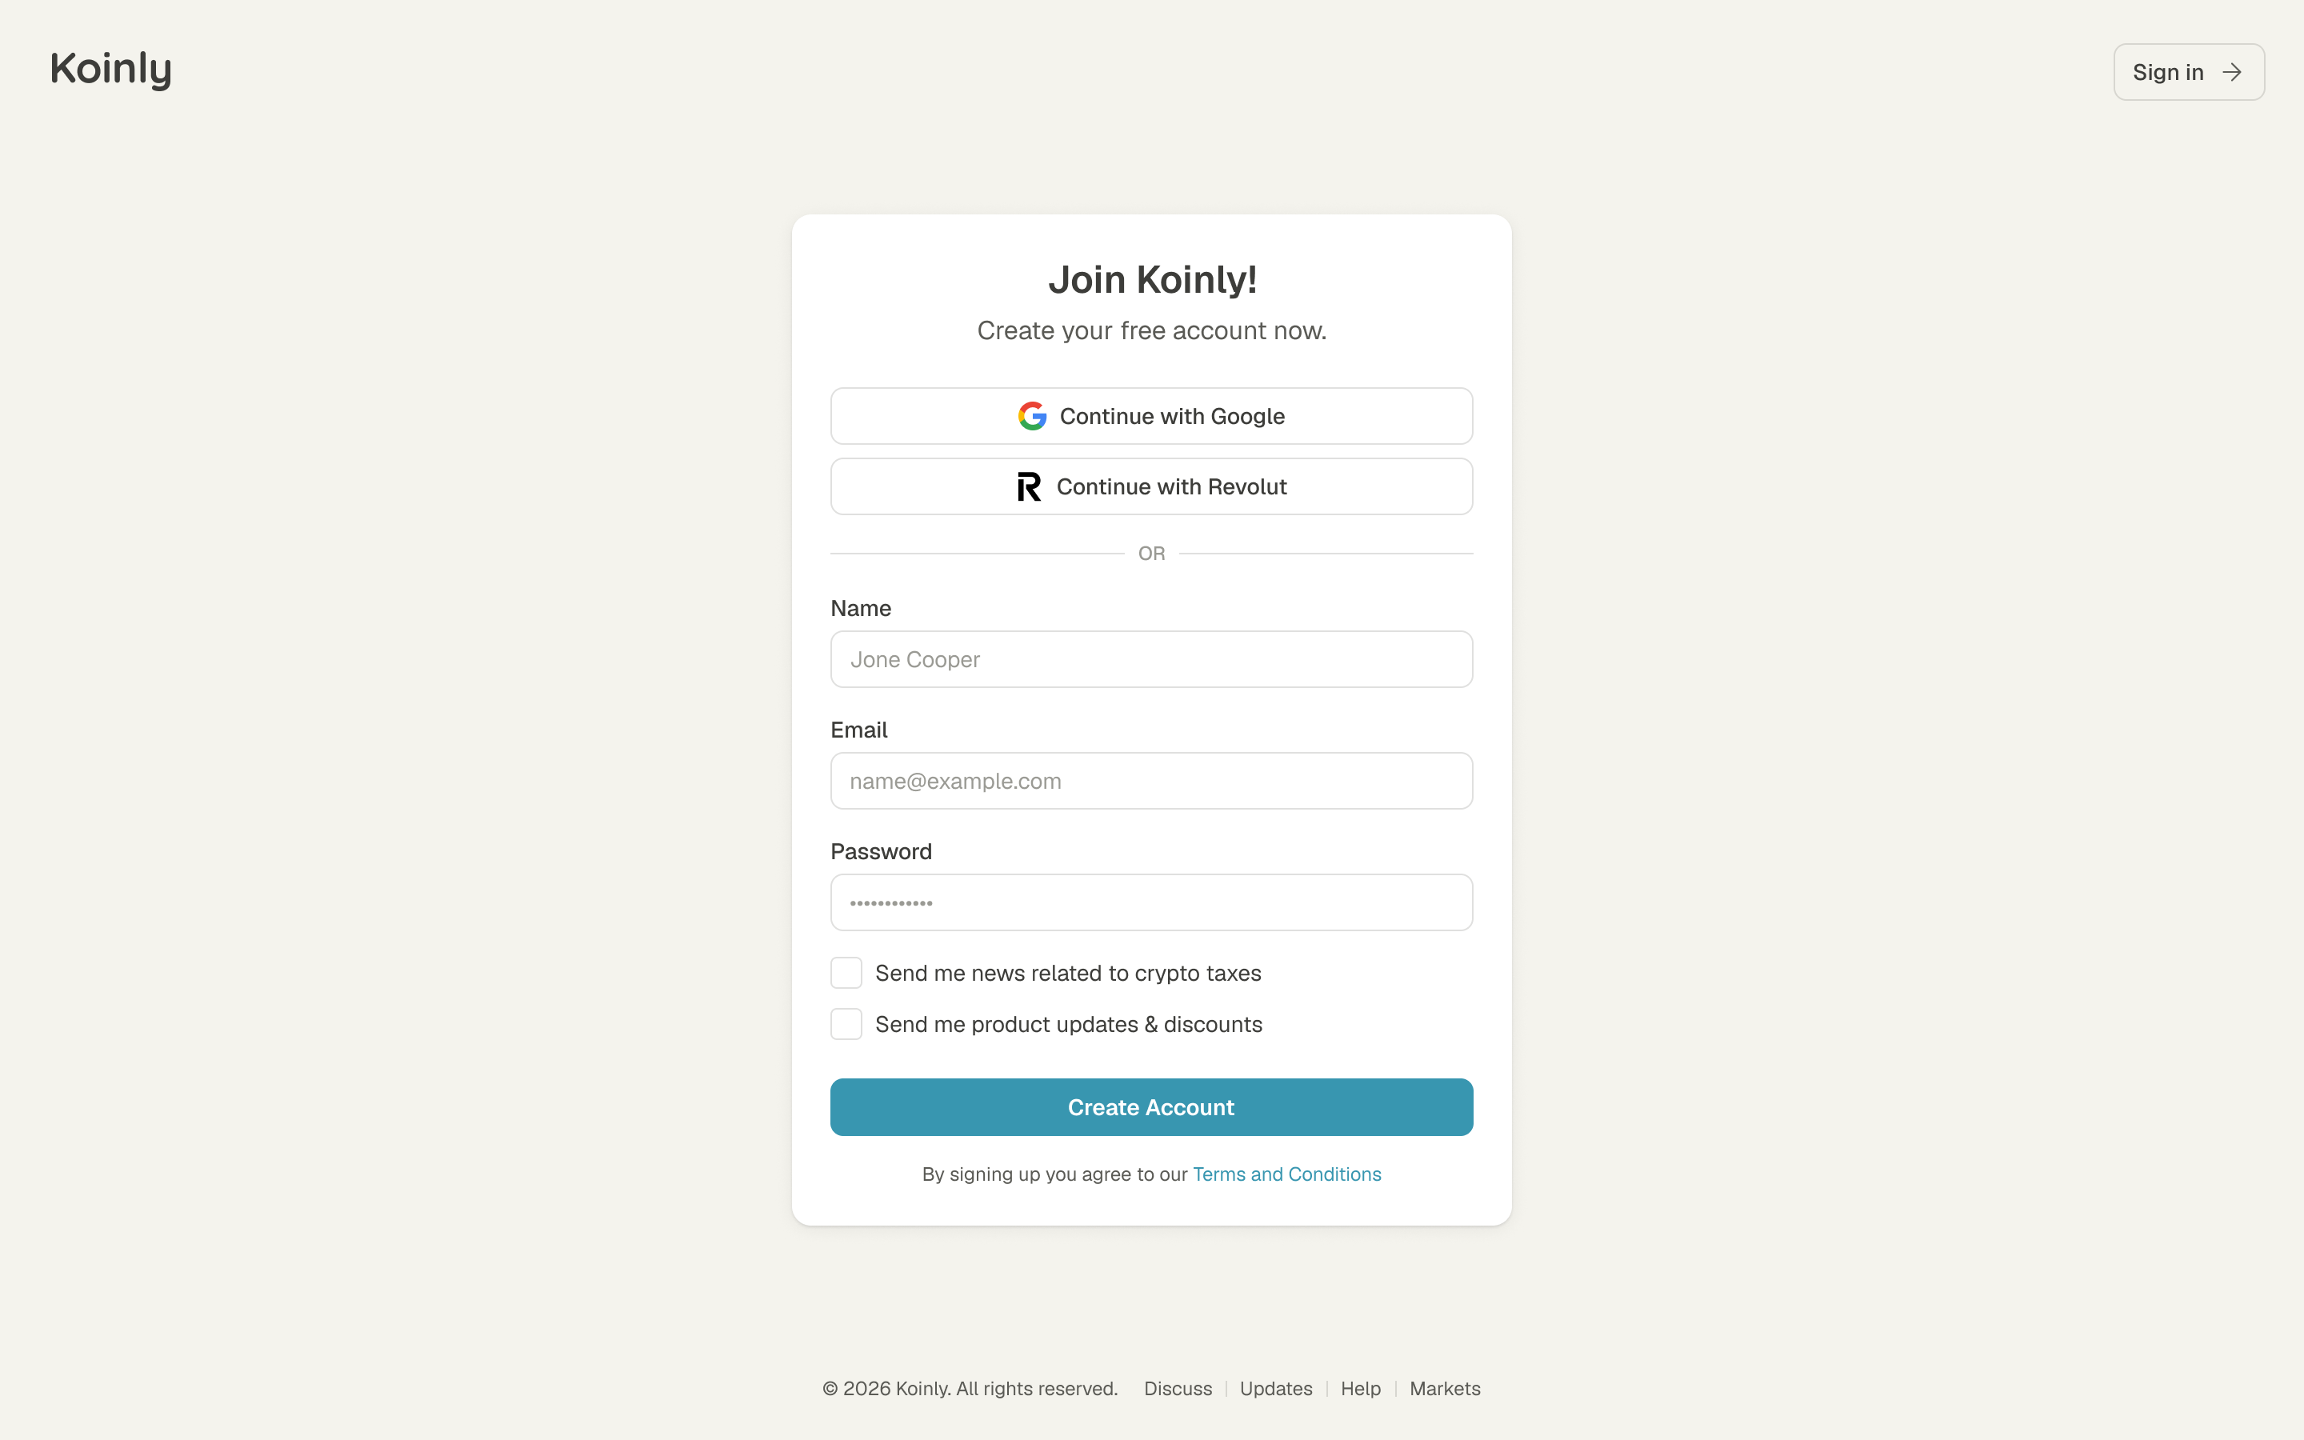Focus the Name input with Jone Cooper placeholder
Screen dimensions: 2304x1440
[1152, 659]
